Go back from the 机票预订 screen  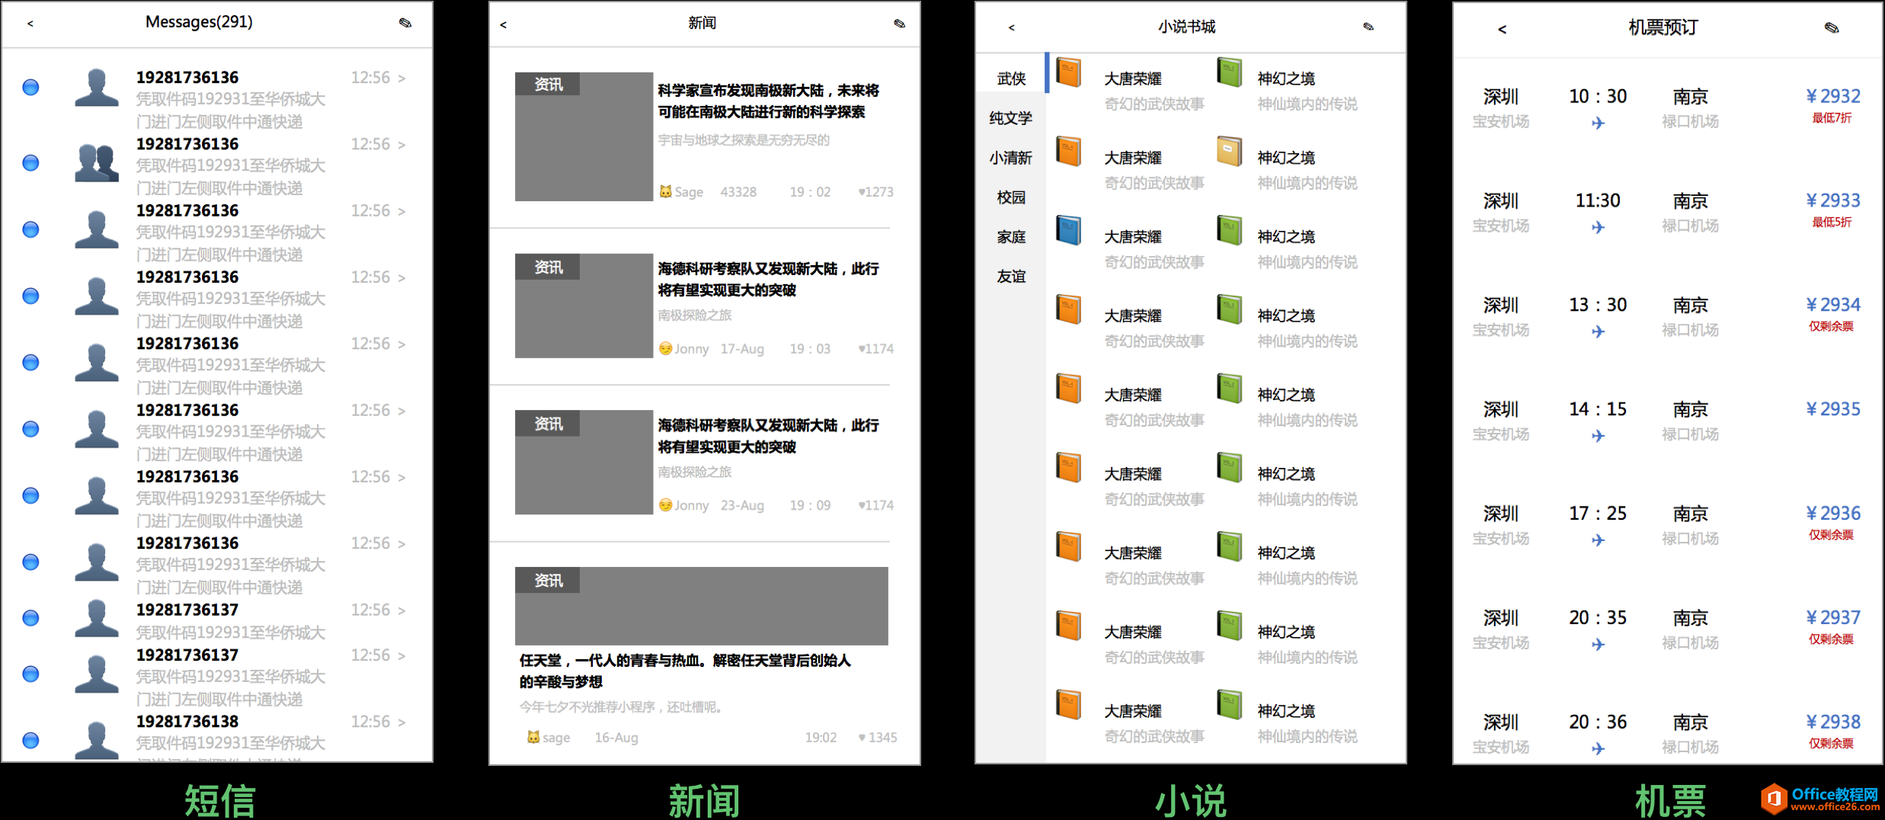point(1502,30)
